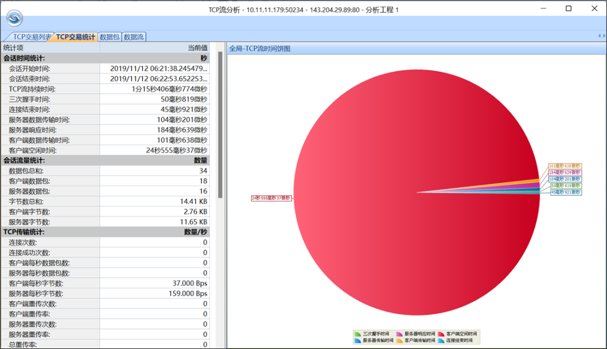The width and height of the screenshot is (607, 349).
Task: Click the blue 服务器传输时间 legend icon
Action: coord(357,341)
